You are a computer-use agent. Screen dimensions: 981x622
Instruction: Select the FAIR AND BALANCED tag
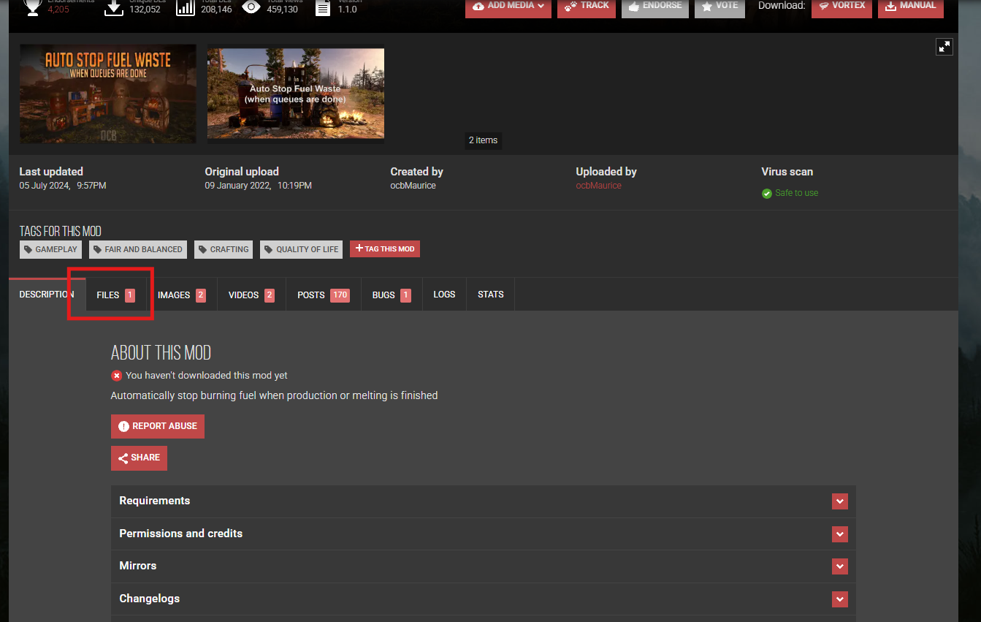(x=138, y=249)
